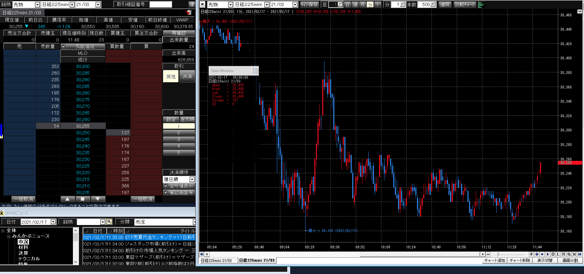584x274 pixels.
Task: Toggle the 確認画面有 checkbox
Action: pyautogui.click(x=166, y=192)
